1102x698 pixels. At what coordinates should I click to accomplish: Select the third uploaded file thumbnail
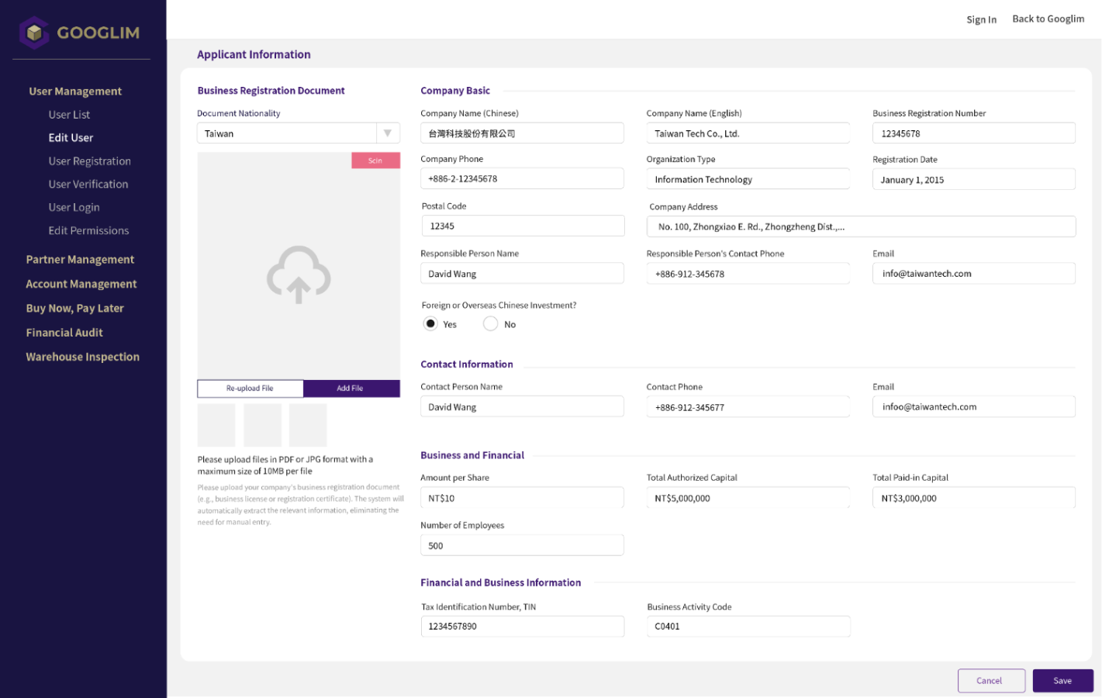pyautogui.click(x=308, y=425)
